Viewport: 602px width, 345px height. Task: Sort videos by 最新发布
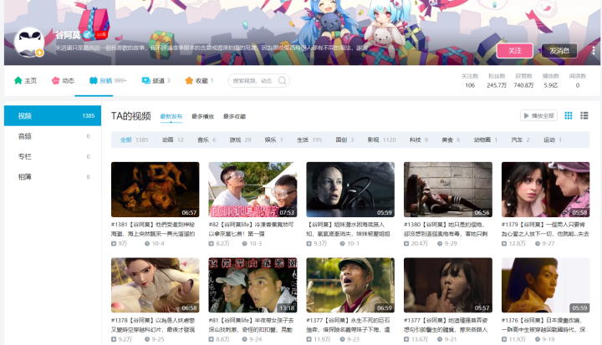coord(171,116)
